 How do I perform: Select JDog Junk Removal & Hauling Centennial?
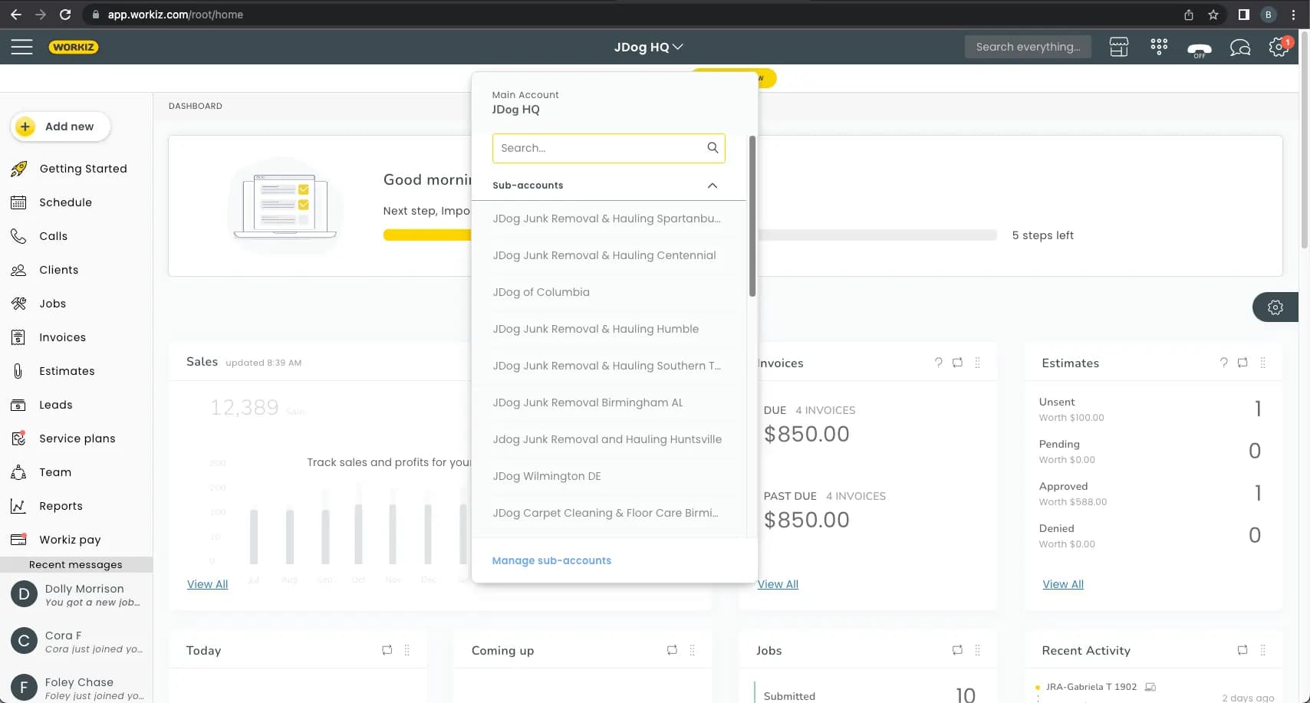609,255
